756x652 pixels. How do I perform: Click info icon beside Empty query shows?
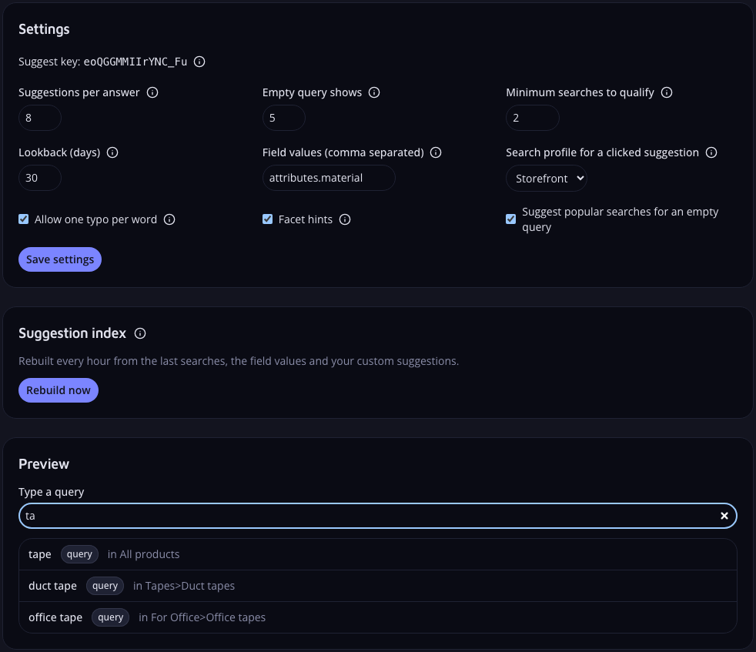374,92
